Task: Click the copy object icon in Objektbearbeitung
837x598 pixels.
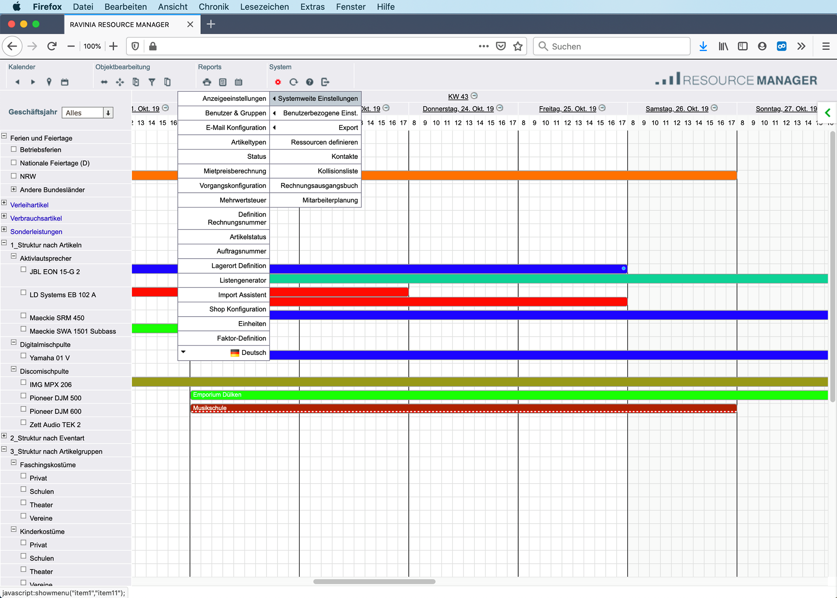Action: (x=136, y=82)
